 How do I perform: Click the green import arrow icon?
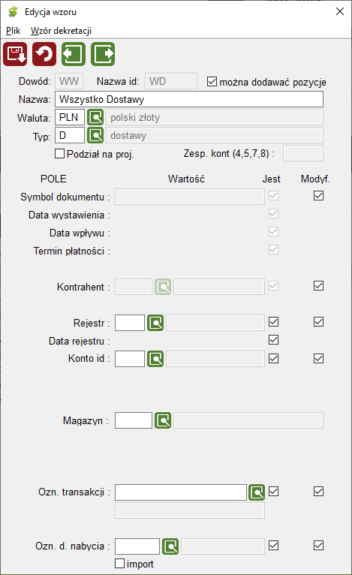74,54
